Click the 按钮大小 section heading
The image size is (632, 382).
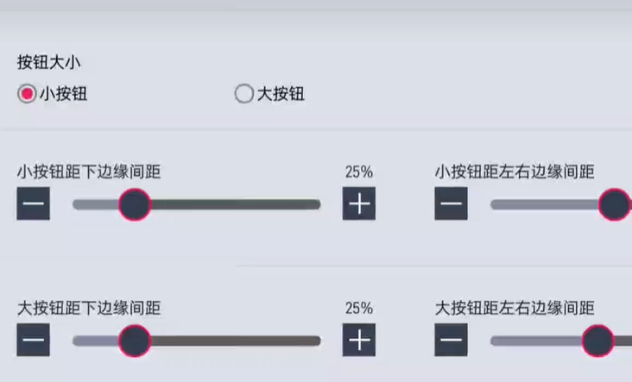(49, 62)
